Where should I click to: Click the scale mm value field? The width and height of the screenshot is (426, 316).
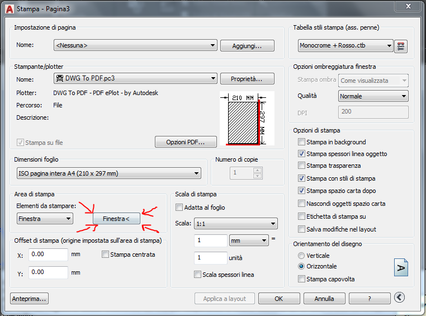tap(211, 240)
